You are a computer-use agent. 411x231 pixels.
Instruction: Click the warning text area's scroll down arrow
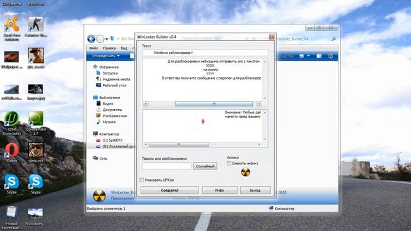pos(265,139)
